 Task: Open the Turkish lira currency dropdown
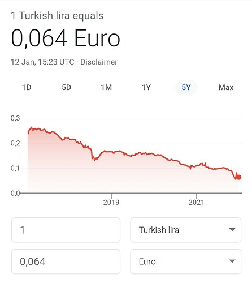tap(186, 230)
